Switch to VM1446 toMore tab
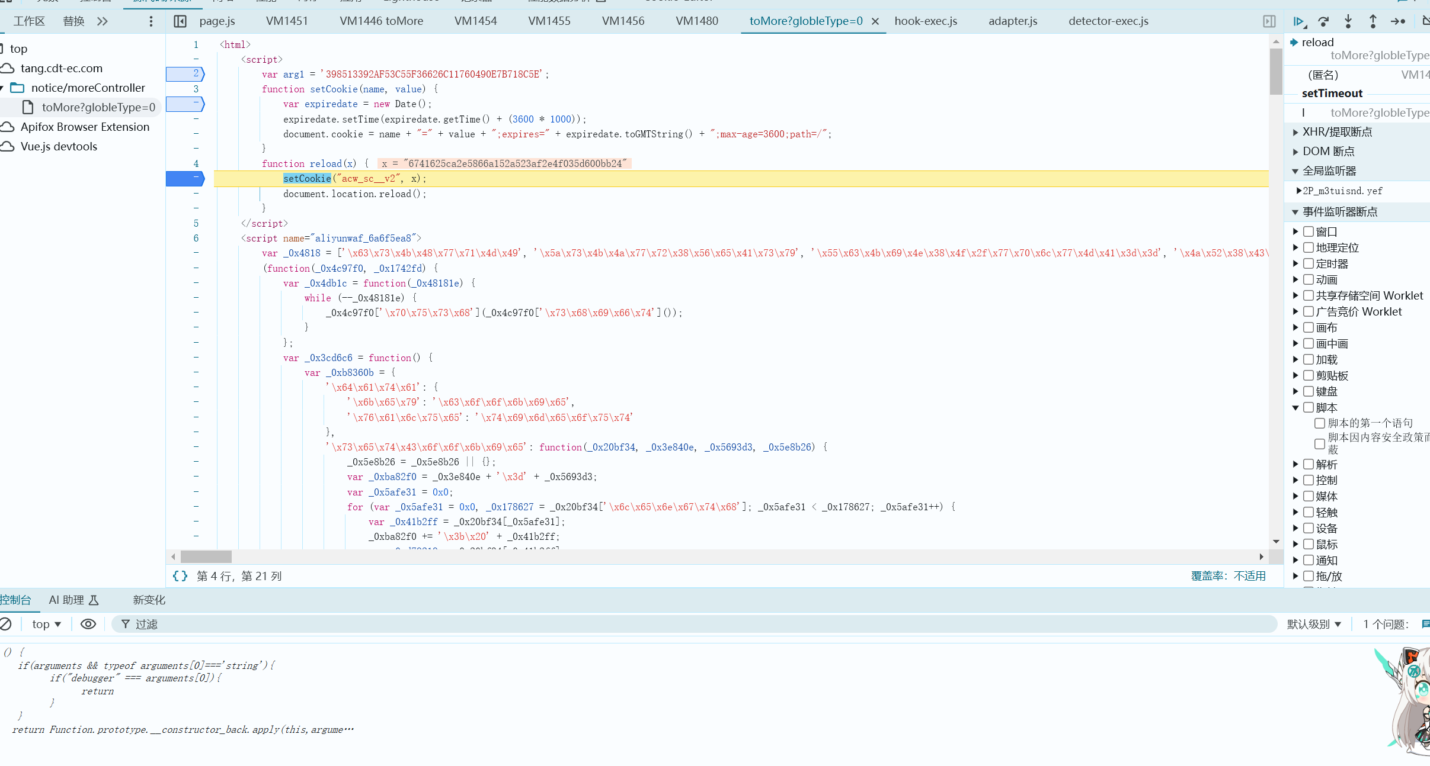This screenshot has height=766, width=1430. [x=382, y=21]
